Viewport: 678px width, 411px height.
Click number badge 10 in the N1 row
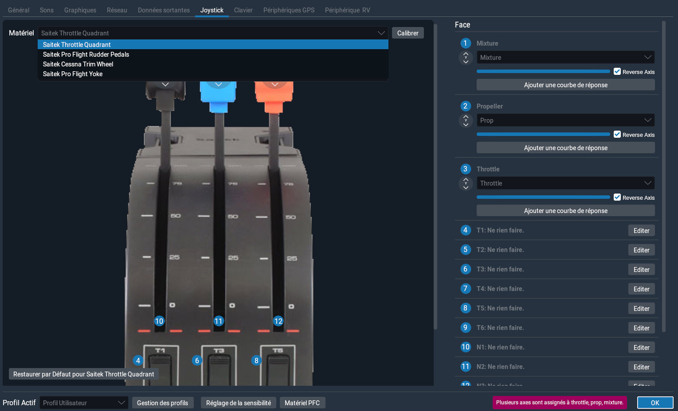point(465,347)
